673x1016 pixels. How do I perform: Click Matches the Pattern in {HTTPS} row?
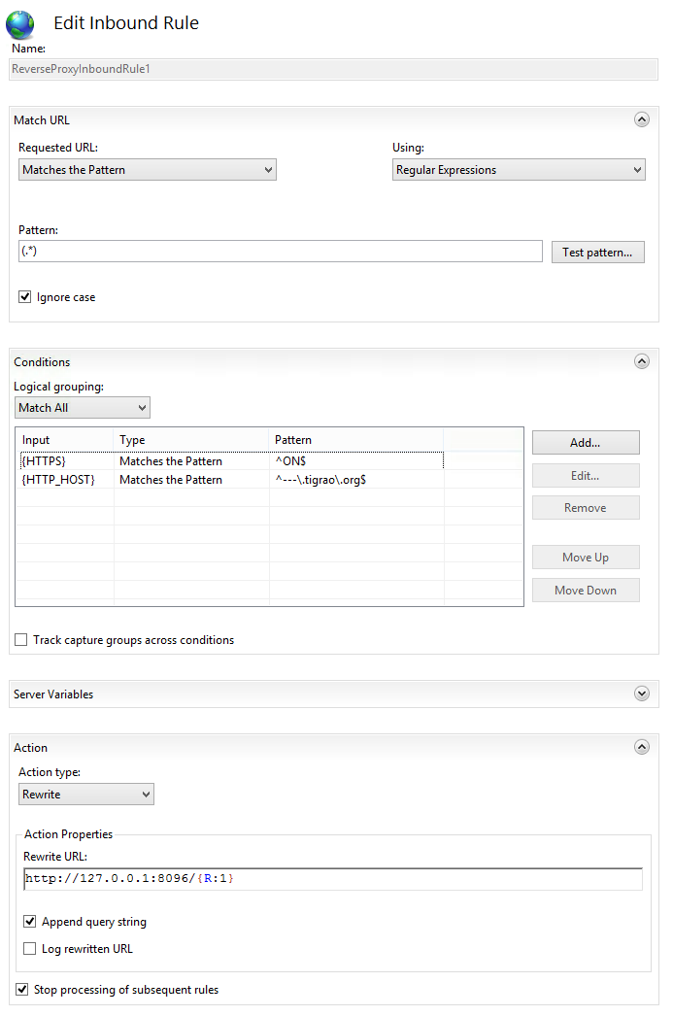[171, 460]
